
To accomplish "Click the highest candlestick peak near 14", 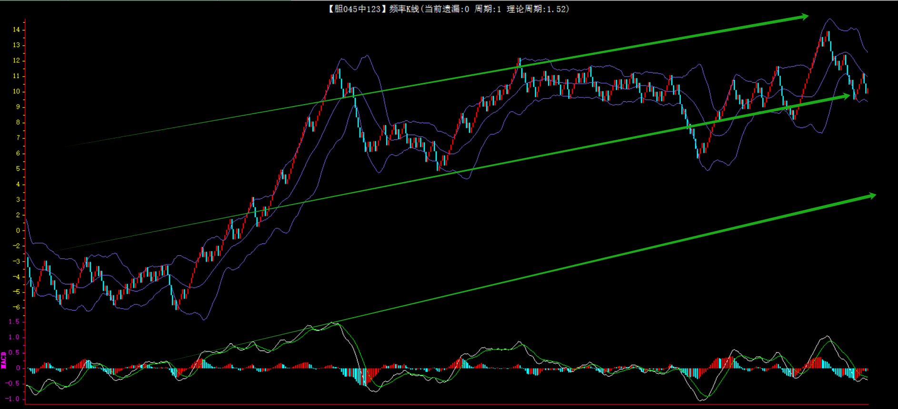I will tap(828, 33).
